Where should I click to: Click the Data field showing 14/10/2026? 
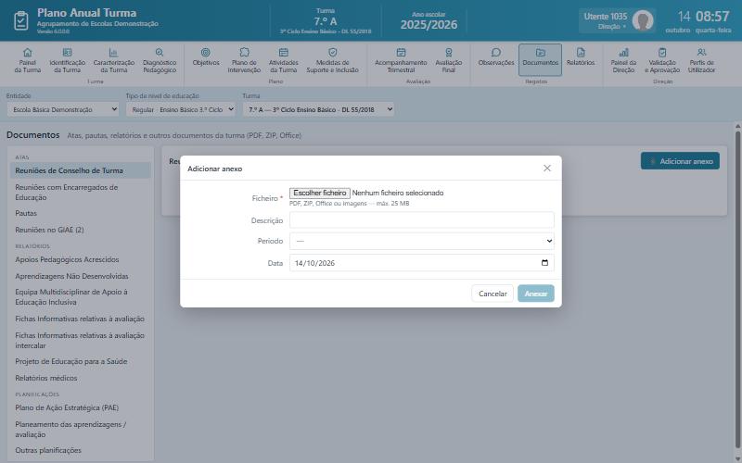click(422, 263)
